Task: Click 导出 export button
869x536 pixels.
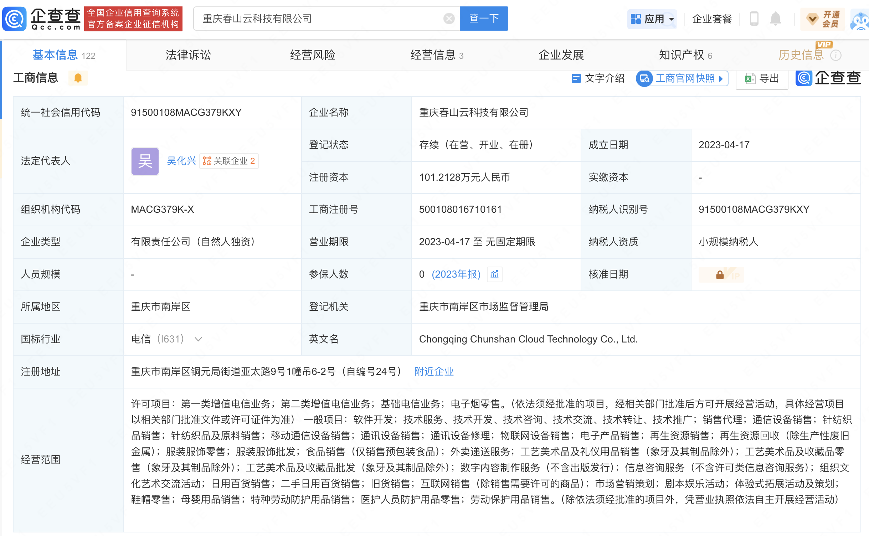Action: point(762,78)
